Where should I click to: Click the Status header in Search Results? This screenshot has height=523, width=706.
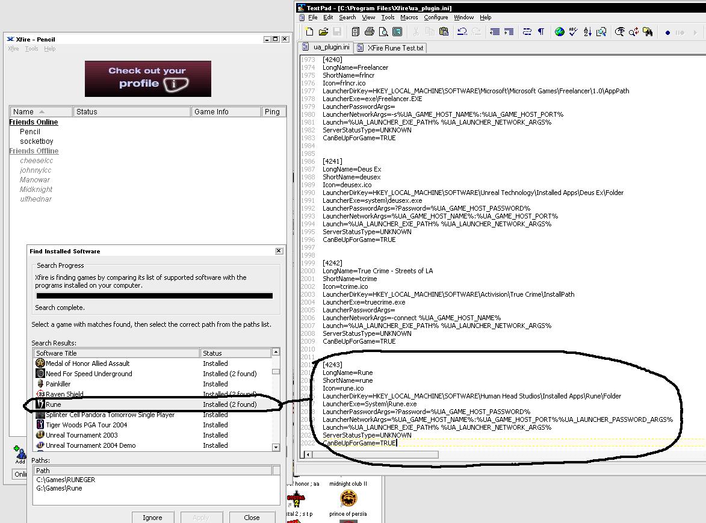point(235,353)
